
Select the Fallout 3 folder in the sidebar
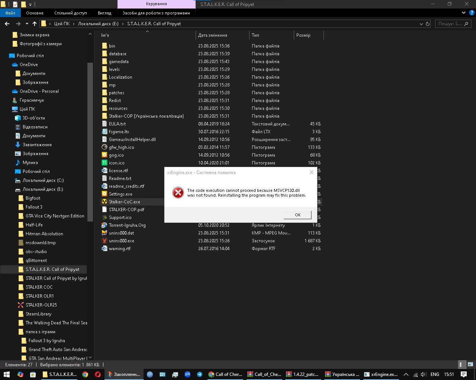(x=34, y=207)
